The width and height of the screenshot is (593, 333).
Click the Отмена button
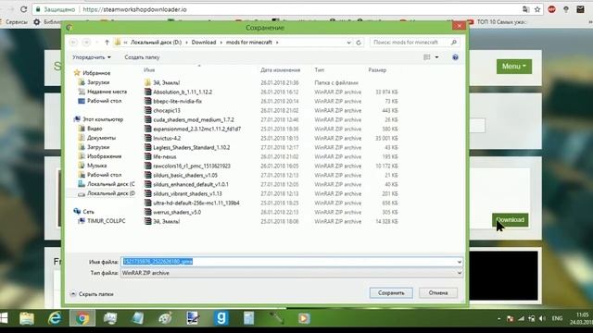click(438, 292)
